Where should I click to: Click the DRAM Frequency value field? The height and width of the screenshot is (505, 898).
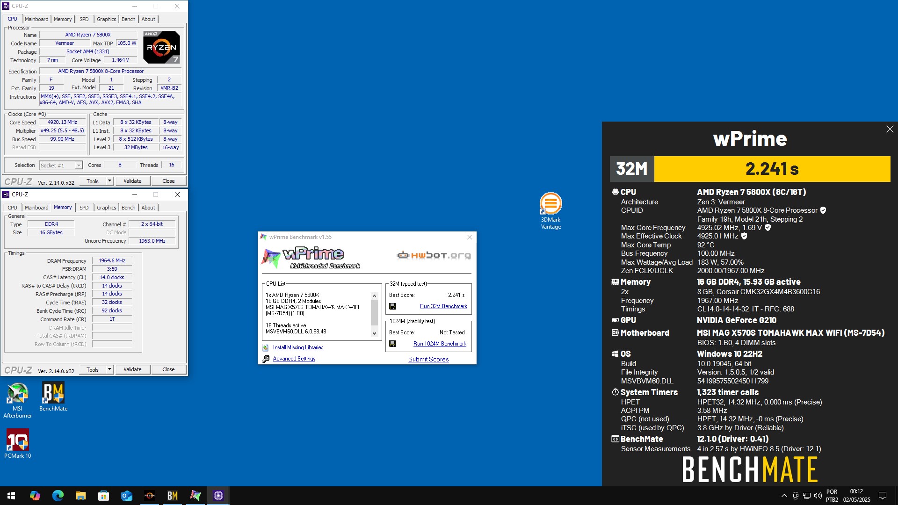pyautogui.click(x=112, y=261)
